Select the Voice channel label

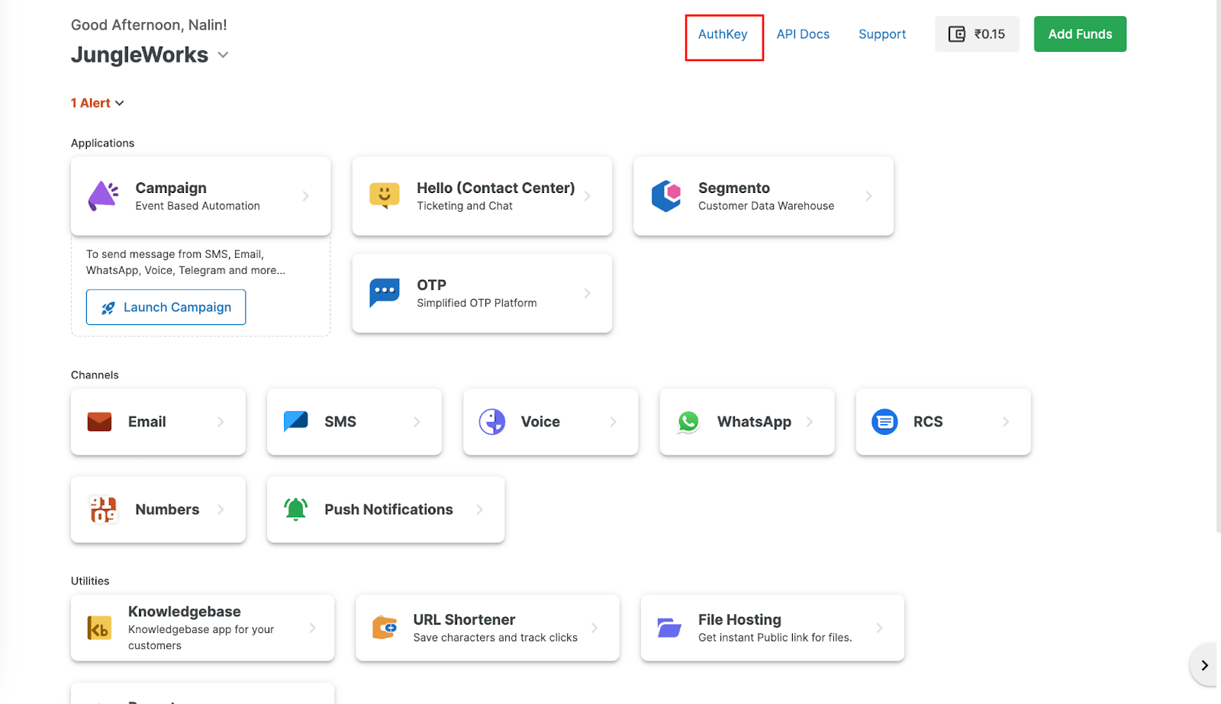[540, 422]
